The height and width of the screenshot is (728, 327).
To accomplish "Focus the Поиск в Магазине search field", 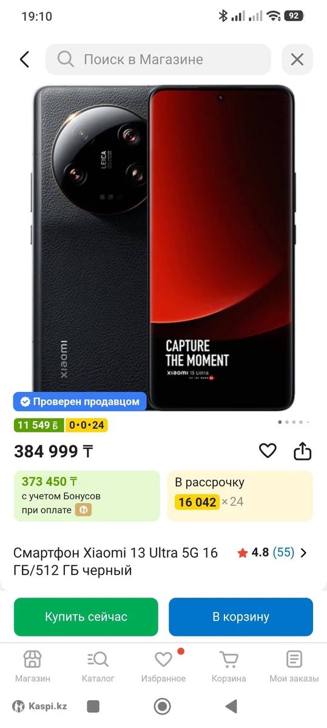I will [158, 59].
